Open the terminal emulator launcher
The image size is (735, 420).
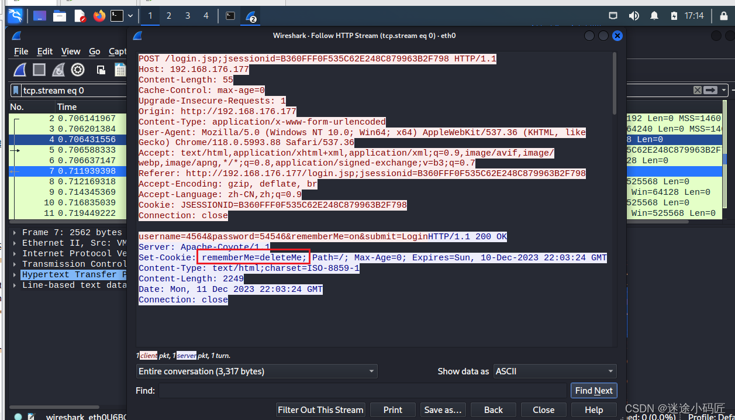[x=117, y=16]
